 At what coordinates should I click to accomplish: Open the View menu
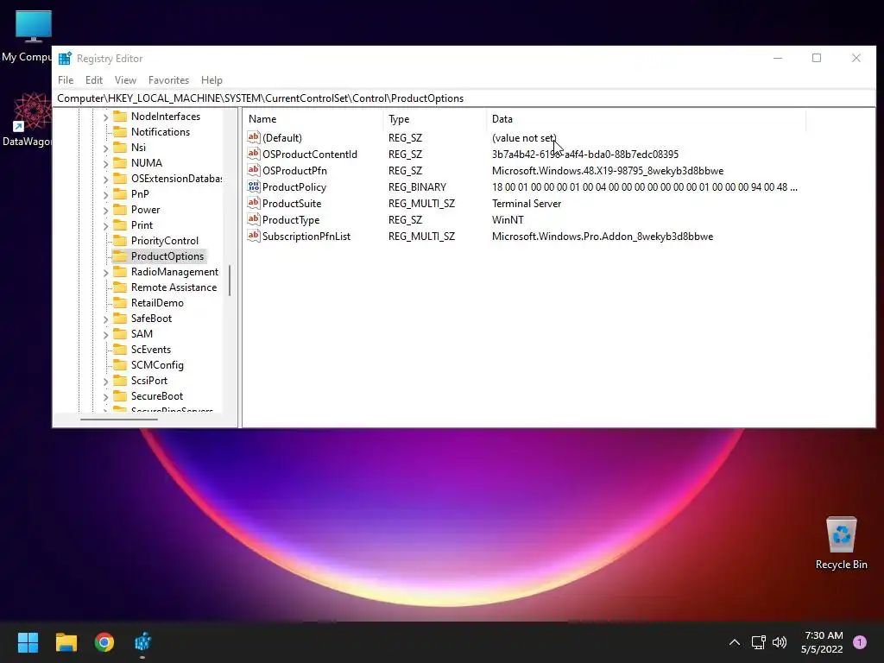click(125, 80)
